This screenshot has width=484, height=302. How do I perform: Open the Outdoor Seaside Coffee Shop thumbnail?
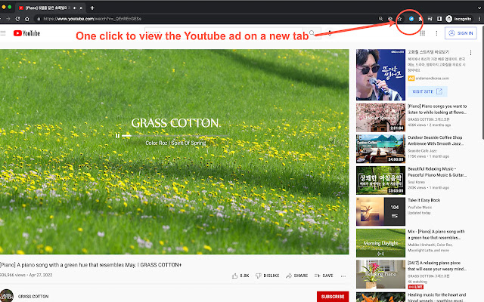(x=380, y=149)
